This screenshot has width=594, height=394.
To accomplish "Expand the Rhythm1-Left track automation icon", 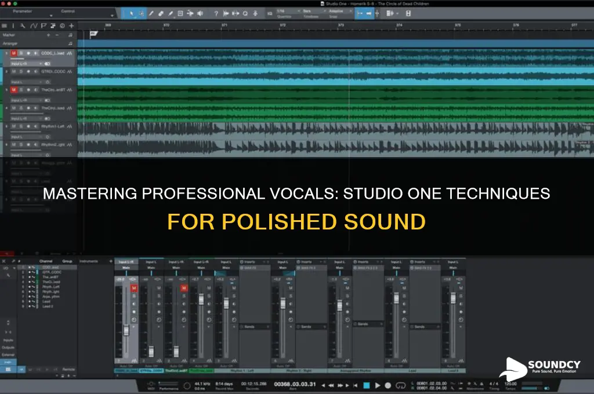I will [x=70, y=126].
